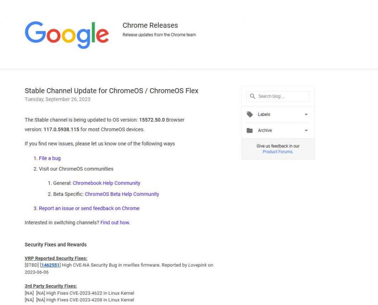
Task: Expand the Labels dropdown arrow
Action: 306,115
